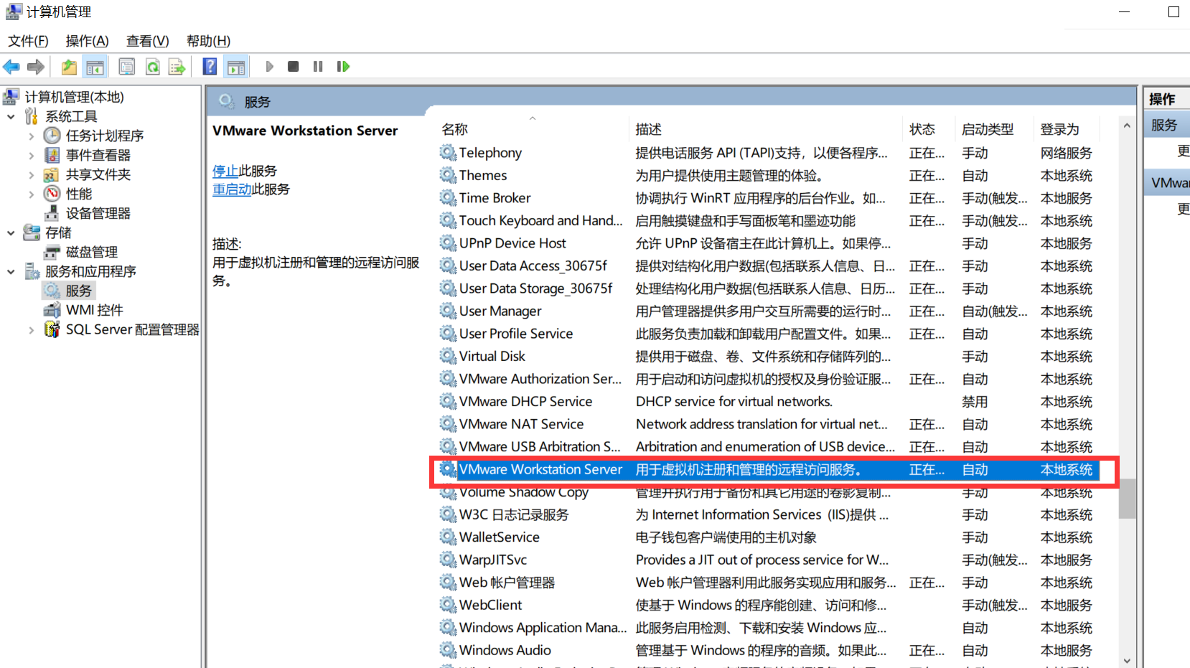Screen dimensions: 1190x668
Task: Click the Forward arrow toolbar icon
Action: click(x=36, y=67)
